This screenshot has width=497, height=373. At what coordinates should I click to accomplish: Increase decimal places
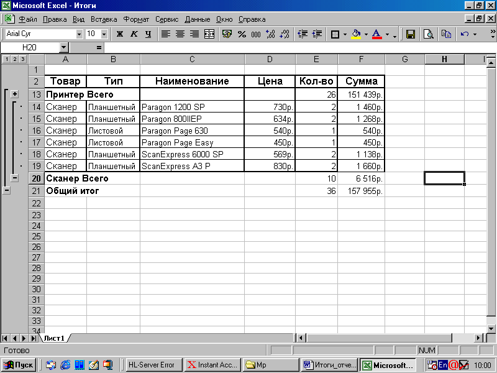270,34
